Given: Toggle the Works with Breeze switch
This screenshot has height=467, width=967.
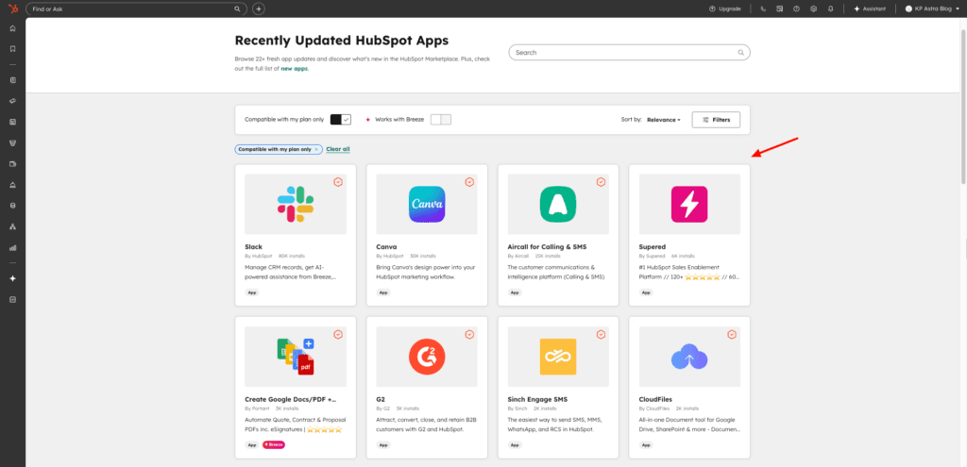Looking at the screenshot, I should (441, 120).
